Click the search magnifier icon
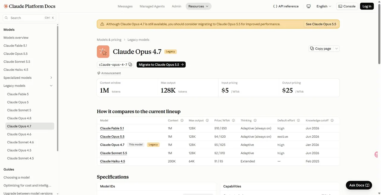The image size is (381, 195). pyautogui.click(x=6, y=18)
